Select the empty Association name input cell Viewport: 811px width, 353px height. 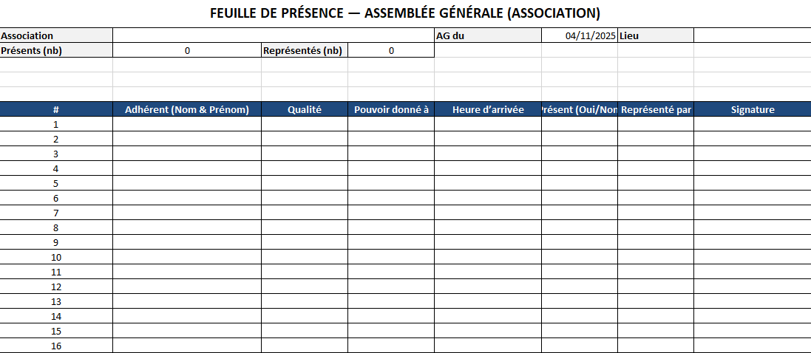(x=274, y=35)
